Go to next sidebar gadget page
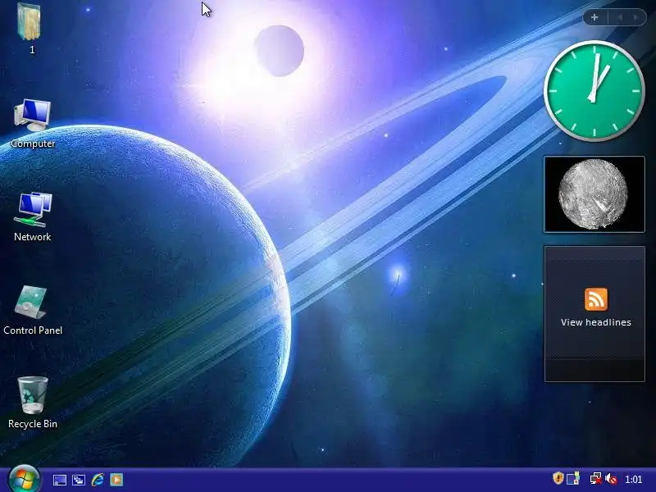Screen dimensions: 656x492 (x=636, y=17)
